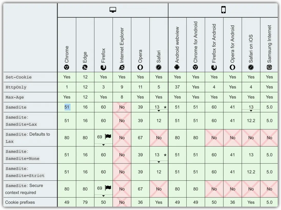281x210 pixels.
Task: Expand desktop Safari 13 notes in the SameSite row
Action: [159, 111]
